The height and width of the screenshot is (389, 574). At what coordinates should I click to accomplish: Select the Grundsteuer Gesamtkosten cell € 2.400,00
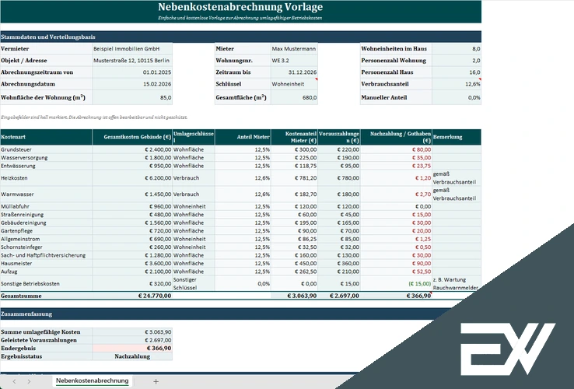pyautogui.click(x=132, y=149)
